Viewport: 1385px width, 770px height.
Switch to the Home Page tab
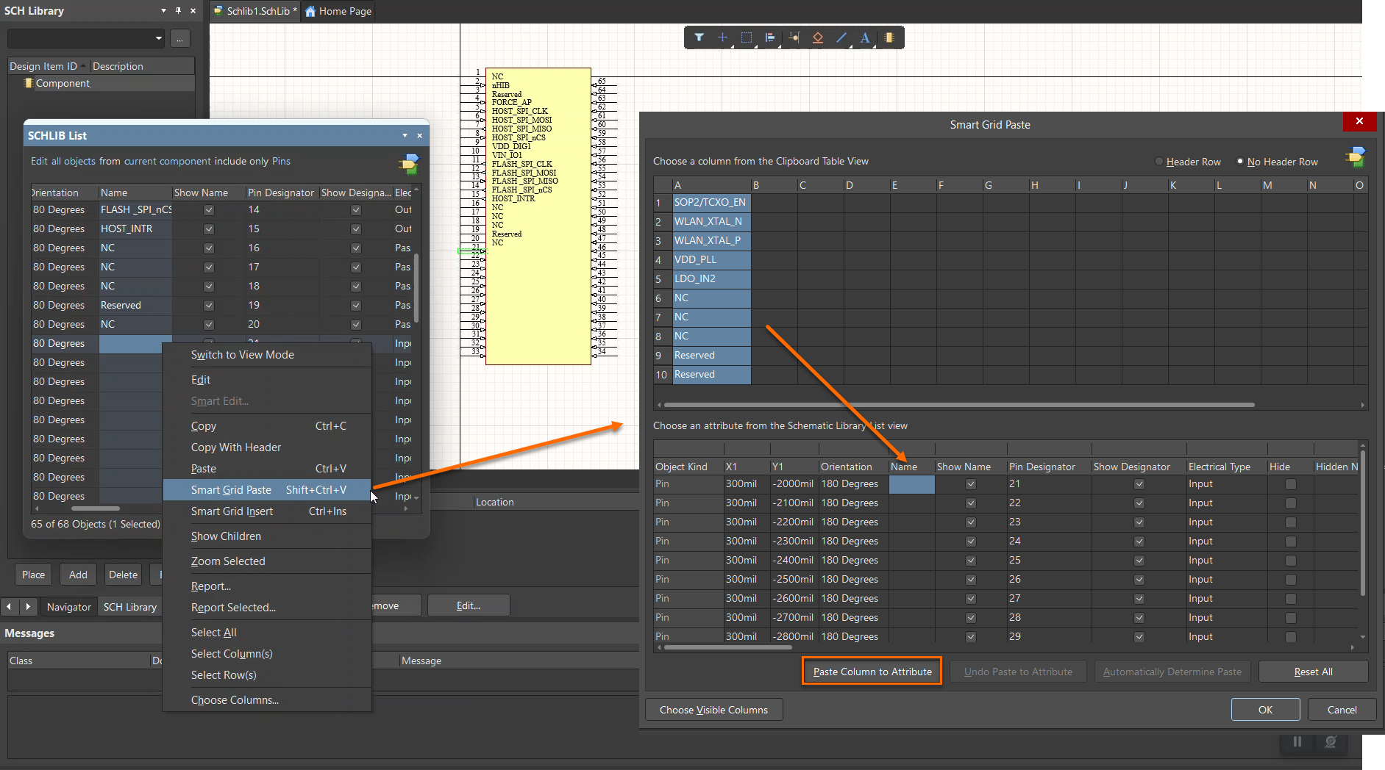tap(338, 11)
